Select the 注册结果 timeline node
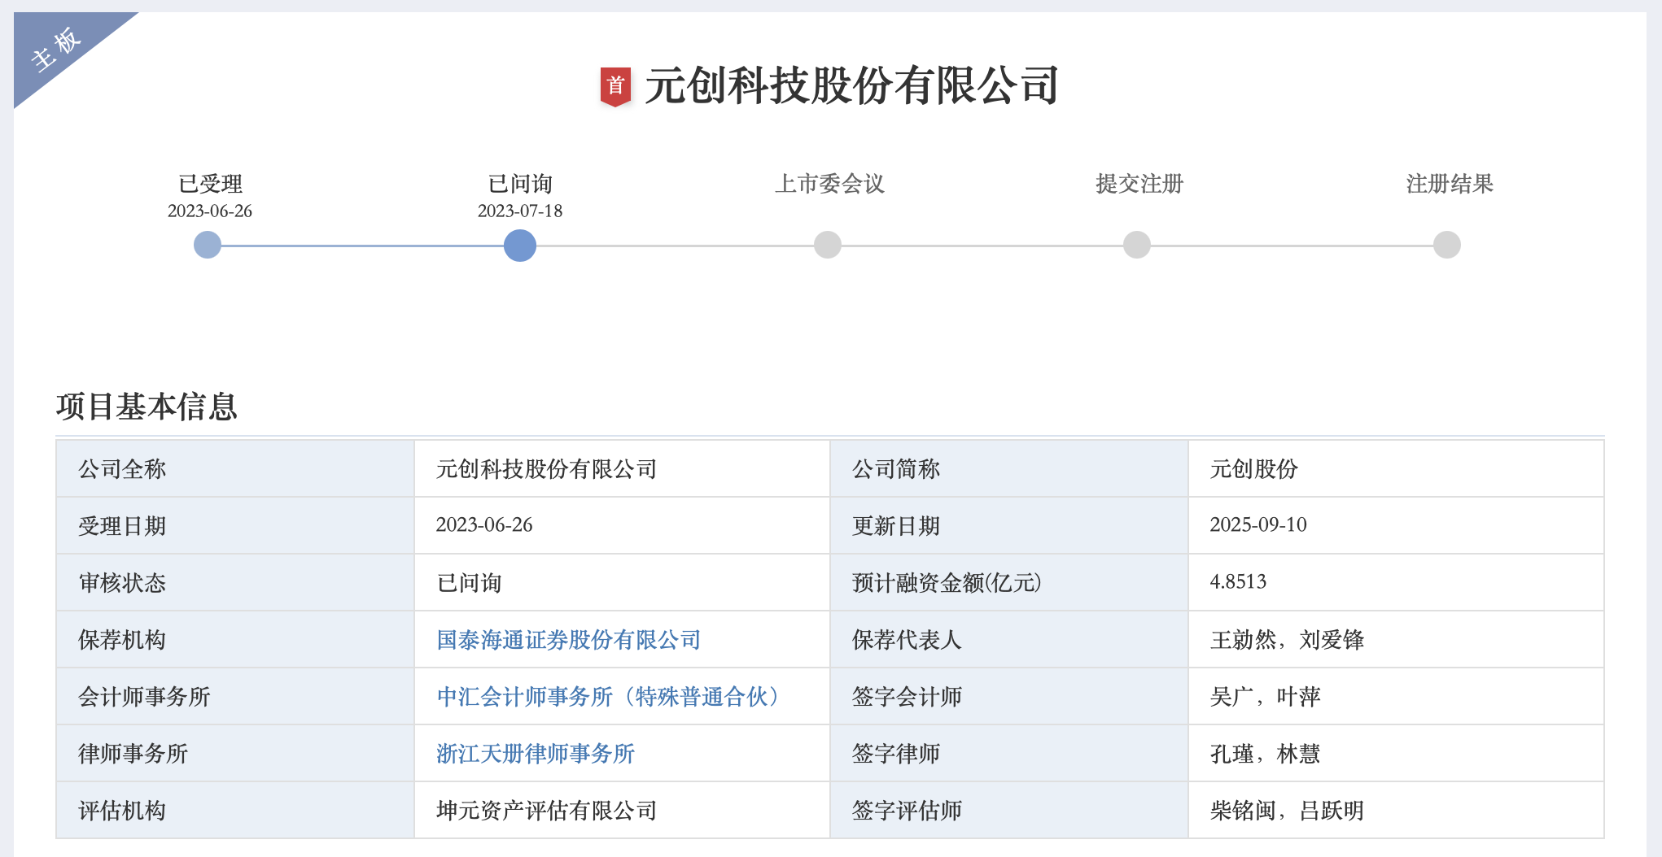The image size is (1662, 857). tap(1447, 245)
